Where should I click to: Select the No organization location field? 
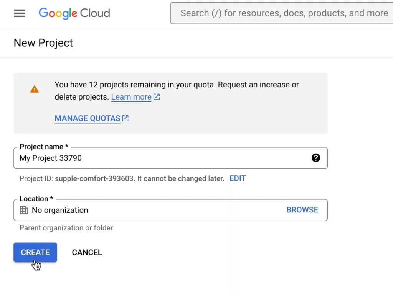coord(154,210)
